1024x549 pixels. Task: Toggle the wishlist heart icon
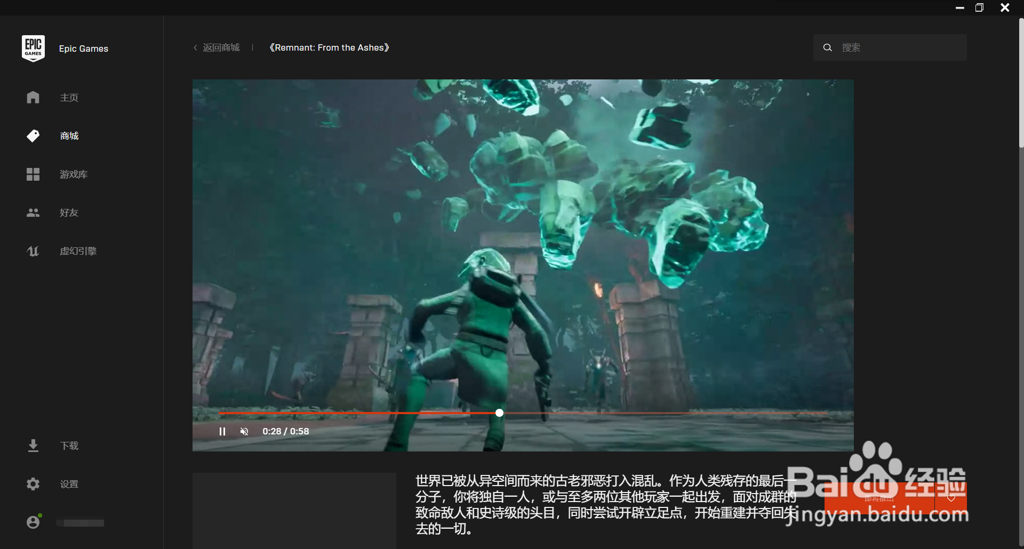pos(951,498)
